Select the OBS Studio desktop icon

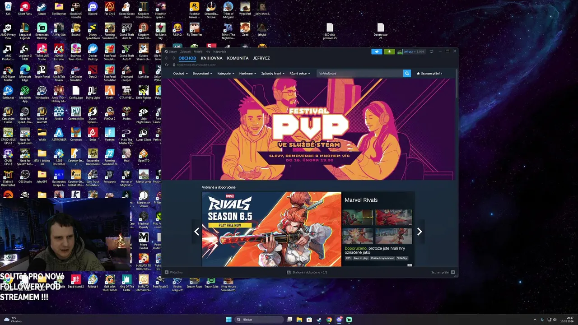(25, 176)
